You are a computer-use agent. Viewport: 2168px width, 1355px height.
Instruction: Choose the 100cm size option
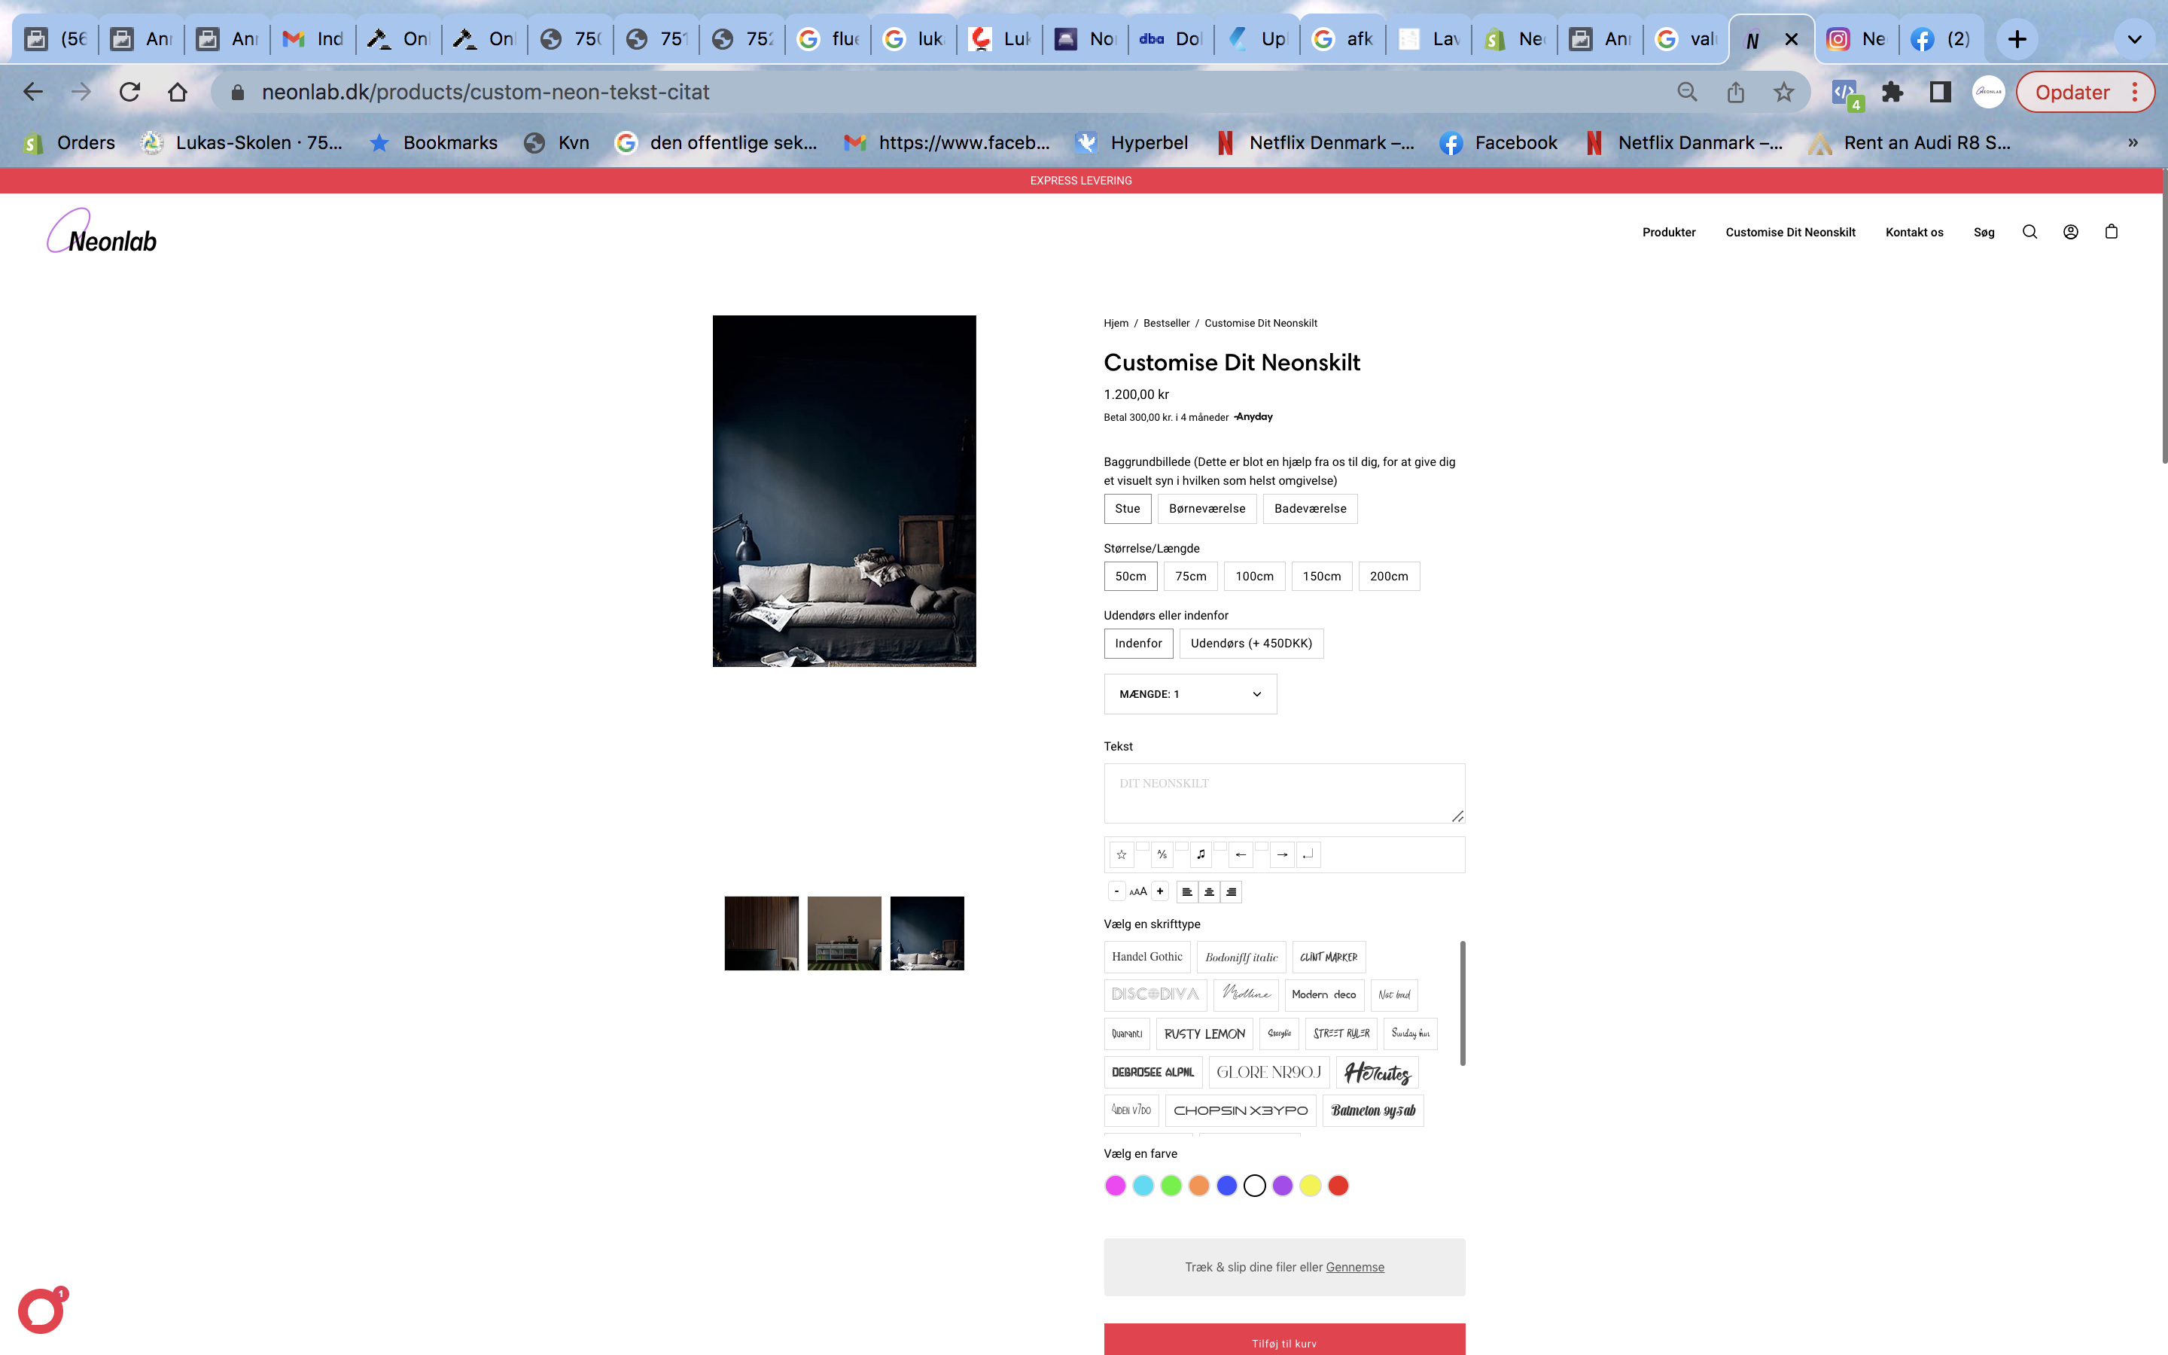coord(1253,576)
